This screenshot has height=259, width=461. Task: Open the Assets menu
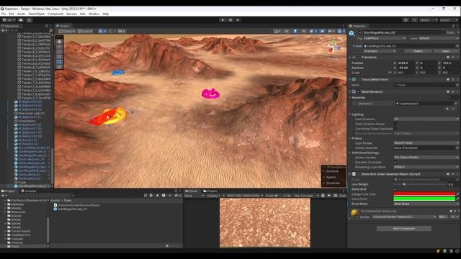click(x=21, y=14)
